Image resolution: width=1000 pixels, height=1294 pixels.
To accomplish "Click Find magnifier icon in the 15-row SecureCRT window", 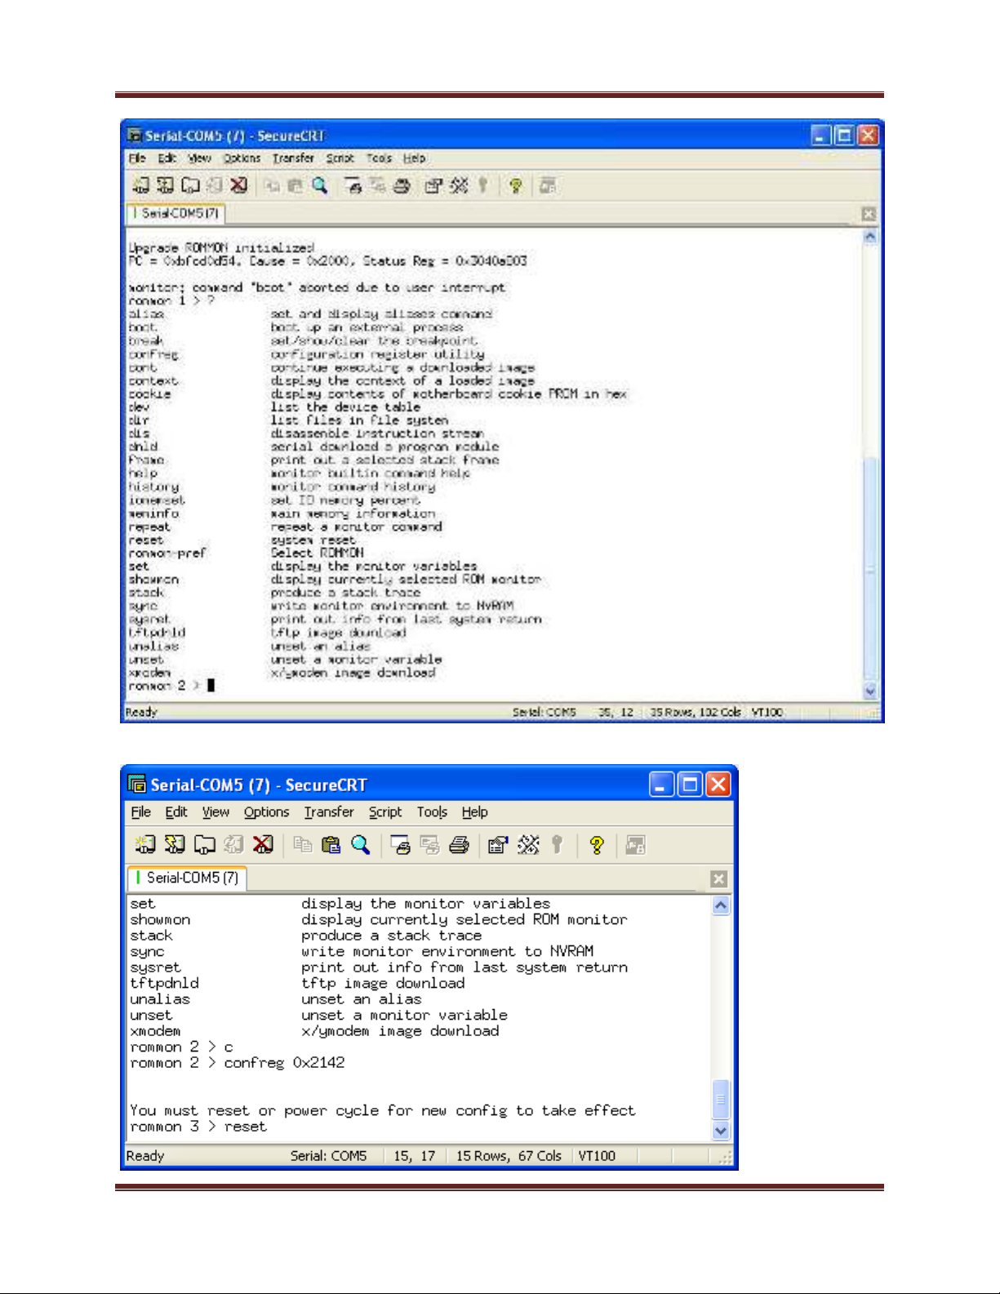I will coord(360,845).
